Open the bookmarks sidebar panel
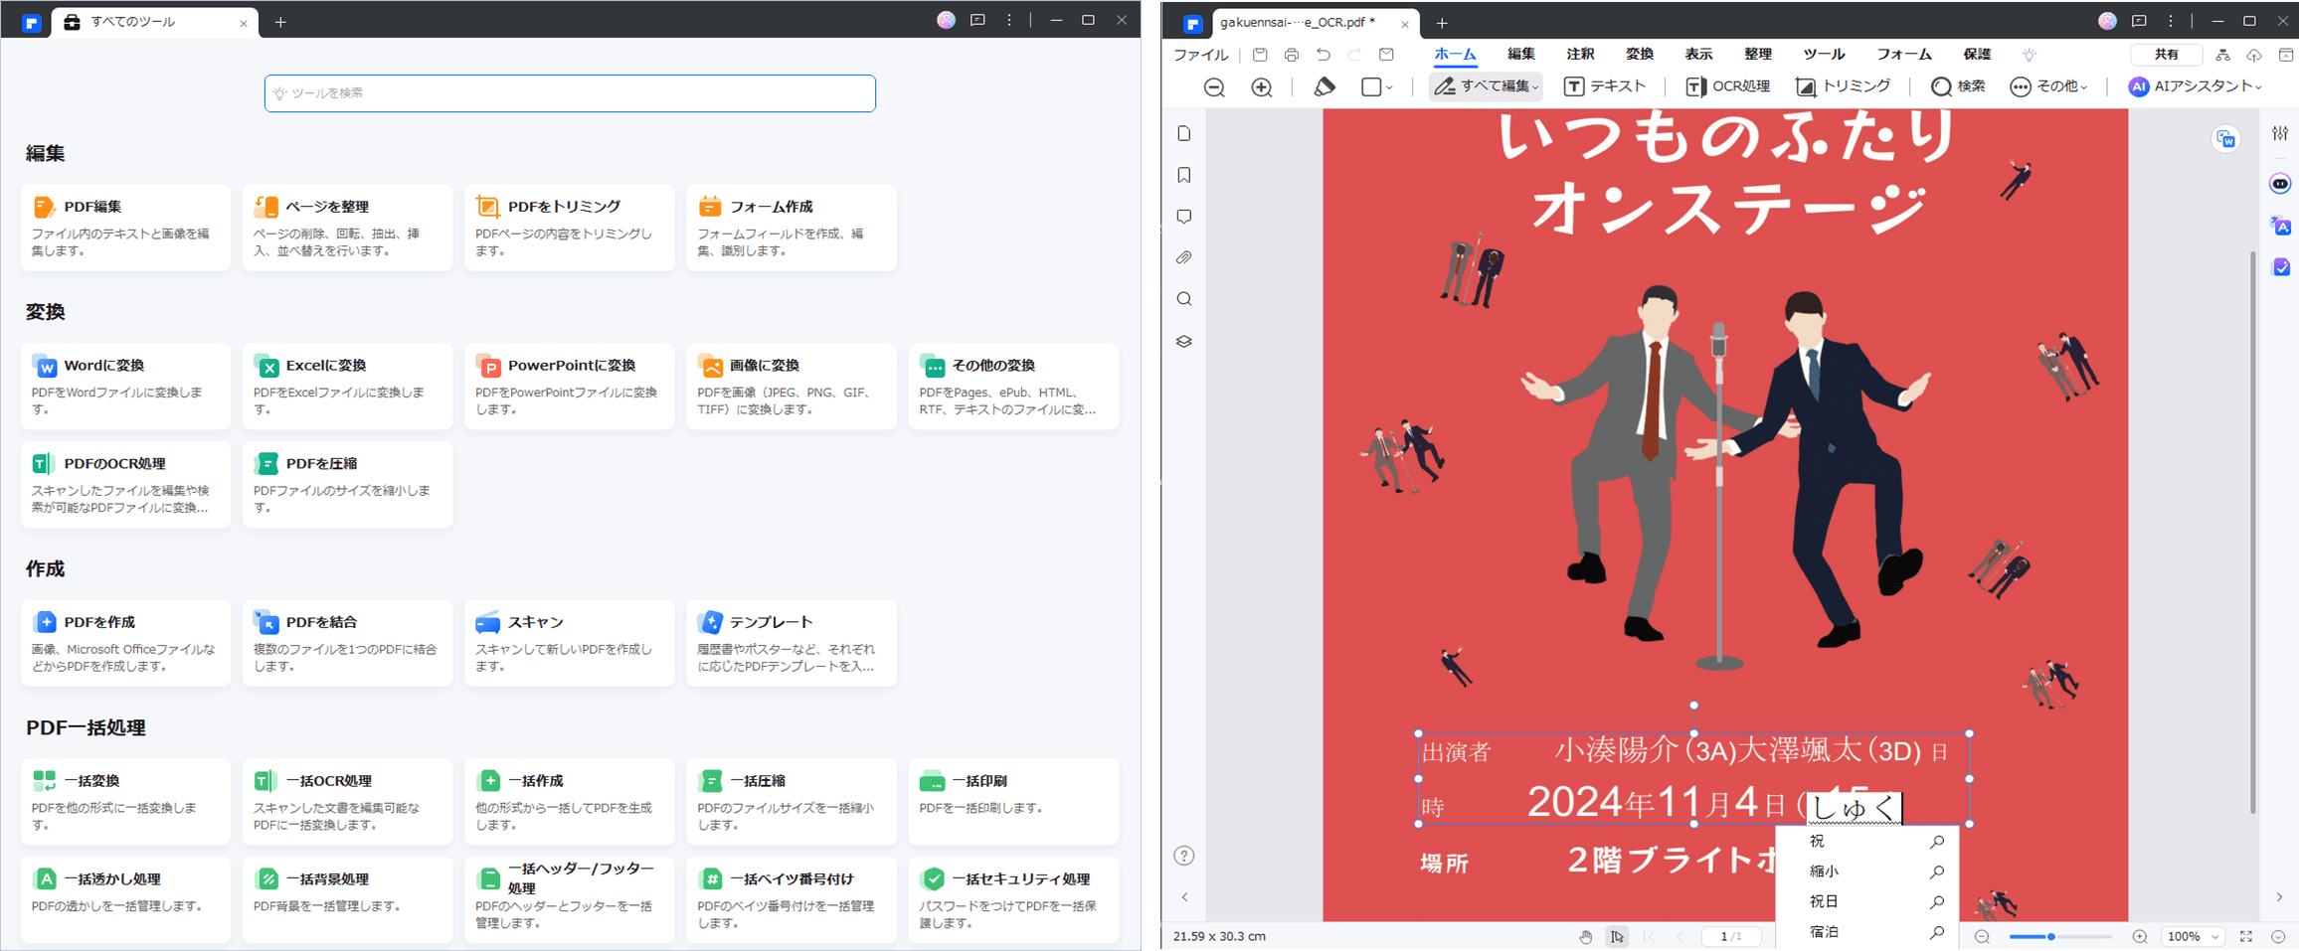The height and width of the screenshot is (951, 2299). (x=1184, y=176)
